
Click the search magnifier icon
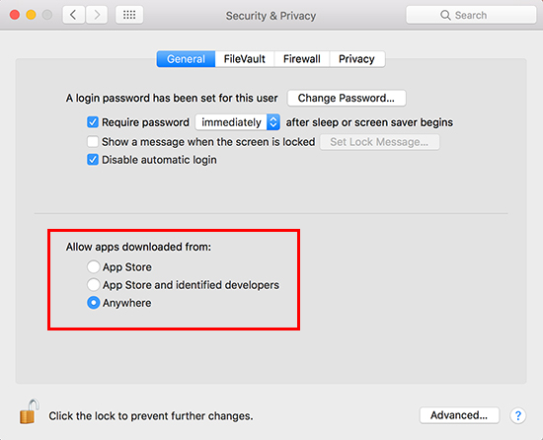[x=445, y=15]
